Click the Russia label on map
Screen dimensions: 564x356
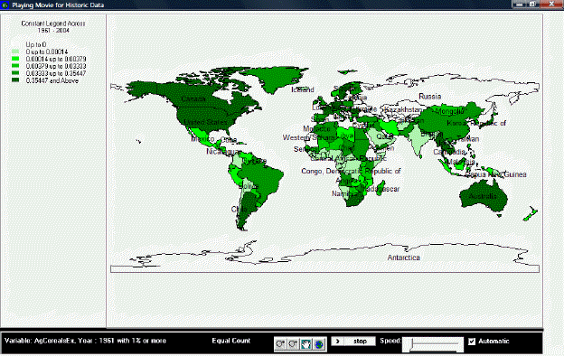(430, 97)
